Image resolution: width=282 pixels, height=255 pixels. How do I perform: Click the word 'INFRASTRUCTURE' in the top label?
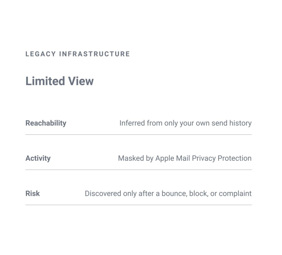[94, 54]
